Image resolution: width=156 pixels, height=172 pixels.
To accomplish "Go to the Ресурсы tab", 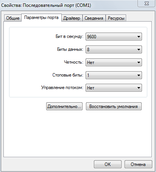I will pyautogui.click(x=116, y=18).
